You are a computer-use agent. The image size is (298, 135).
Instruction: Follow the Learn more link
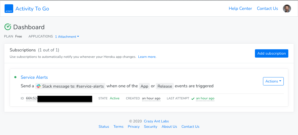pos(147,57)
